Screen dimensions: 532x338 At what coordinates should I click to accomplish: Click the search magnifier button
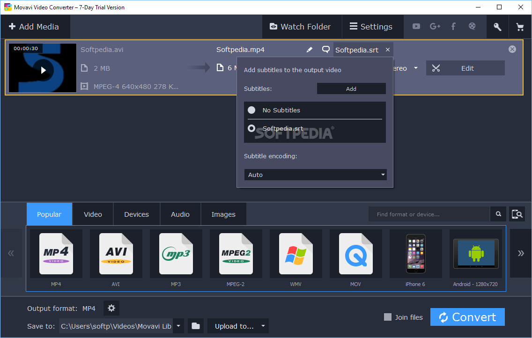coord(498,214)
